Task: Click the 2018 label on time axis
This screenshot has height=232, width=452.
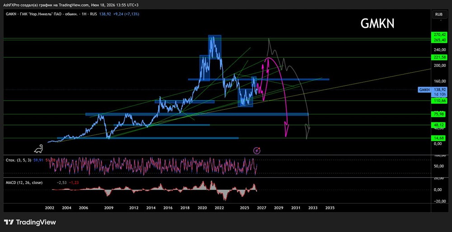Action: click(x=185, y=208)
